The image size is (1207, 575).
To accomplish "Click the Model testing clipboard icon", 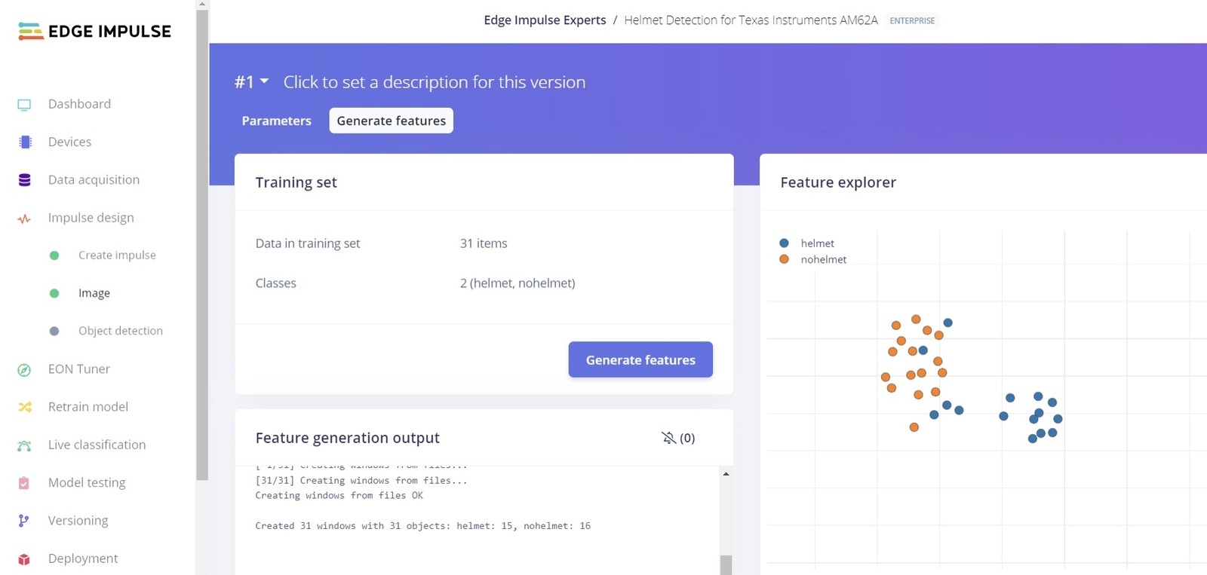I will point(24,483).
